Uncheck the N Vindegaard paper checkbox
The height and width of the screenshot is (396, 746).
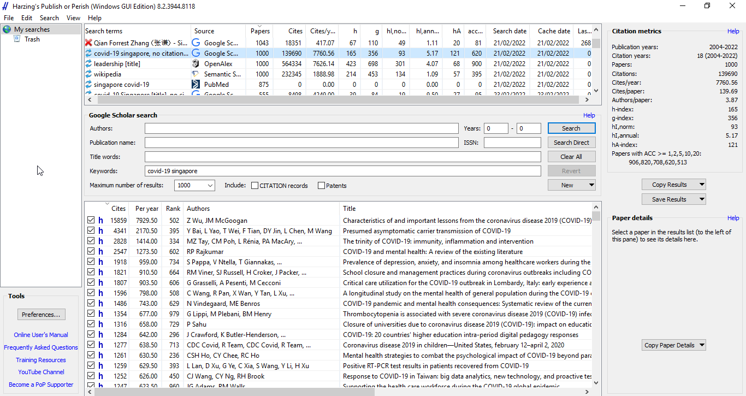pyautogui.click(x=91, y=304)
